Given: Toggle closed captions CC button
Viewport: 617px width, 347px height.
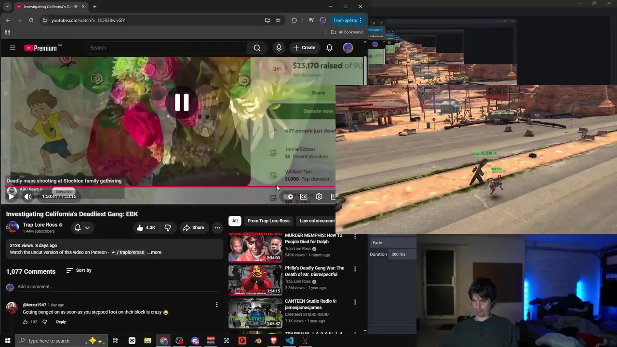Looking at the screenshot, I should (304, 197).
